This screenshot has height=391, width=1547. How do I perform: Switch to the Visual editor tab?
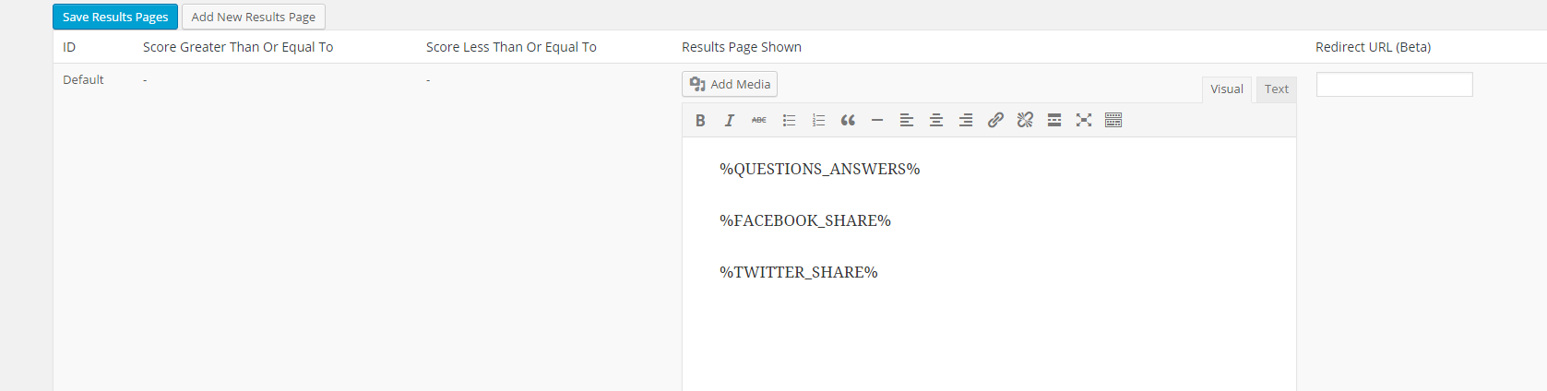coord(1227,89)
